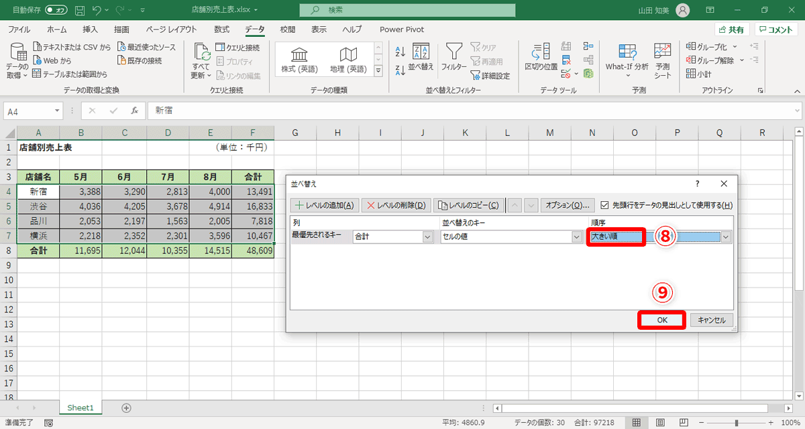Click OK in sort dialog
Screen dimensions: 805x429
click(662, 320)
